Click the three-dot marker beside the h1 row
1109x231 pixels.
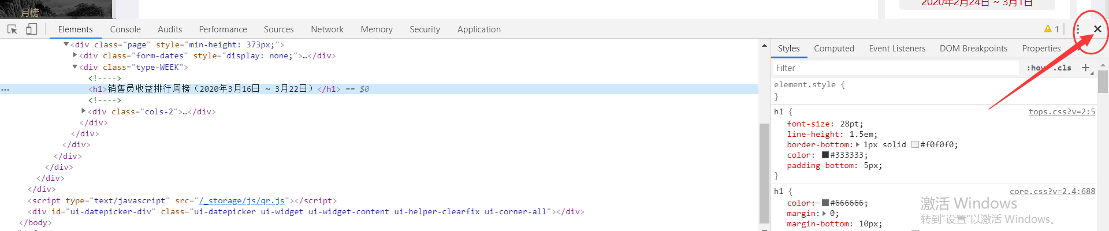click(5, 90)
